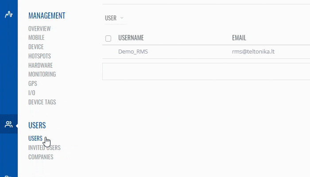Screen dimensions: 310x177
Task: Select GPS from the Management list
Action: (33, 84)
